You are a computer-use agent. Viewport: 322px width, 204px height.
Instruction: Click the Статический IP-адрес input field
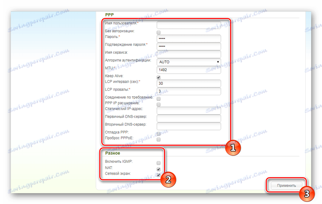(189, 110)
